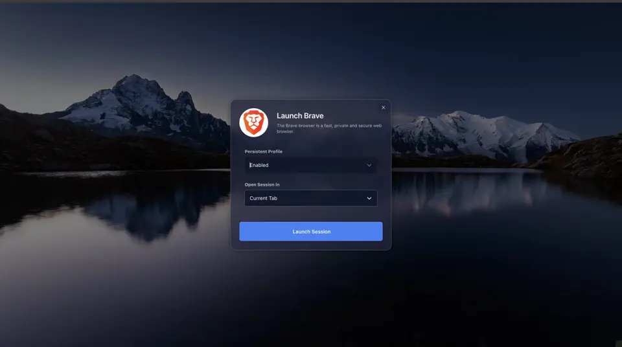Screen dimensions: 622x347
Task: Click the Current Tab selection text
Action: (x=264, y=198)
